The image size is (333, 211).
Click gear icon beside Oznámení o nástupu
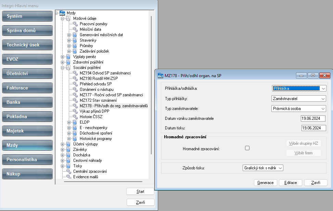pyautogui.click(x=75, y=89)
